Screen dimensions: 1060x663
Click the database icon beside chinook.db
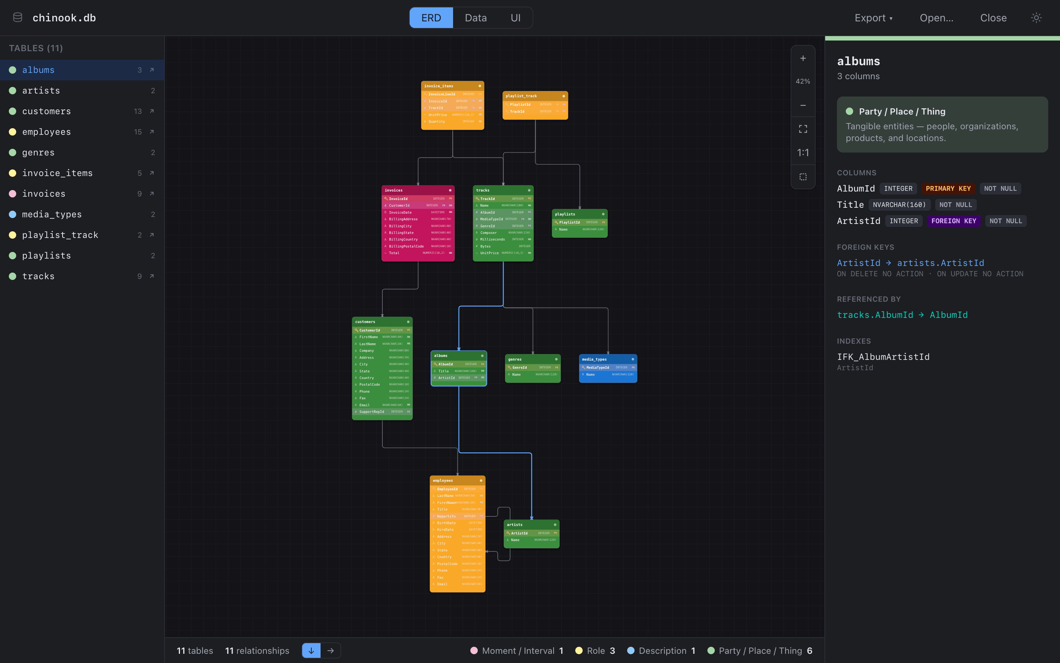[x=18, y=18]
